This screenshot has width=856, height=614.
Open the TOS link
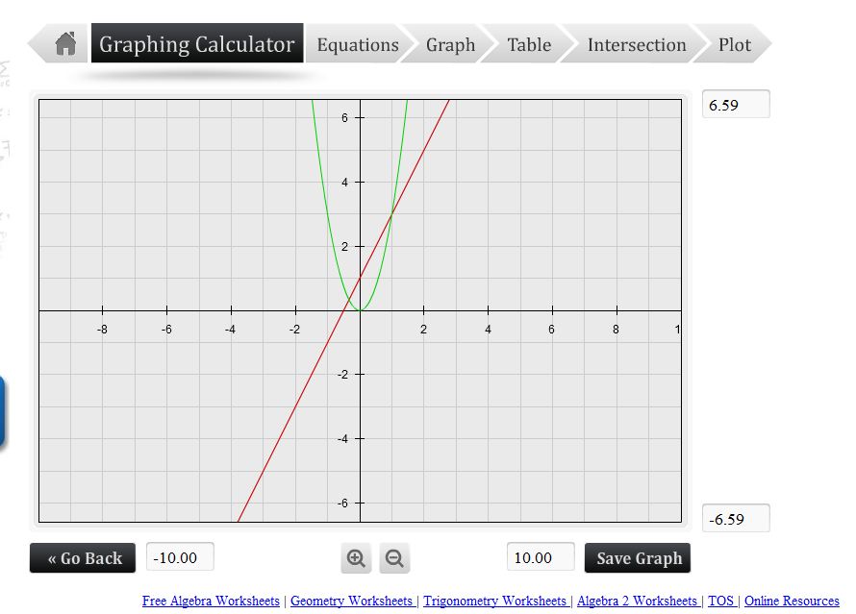coord(722,601)
